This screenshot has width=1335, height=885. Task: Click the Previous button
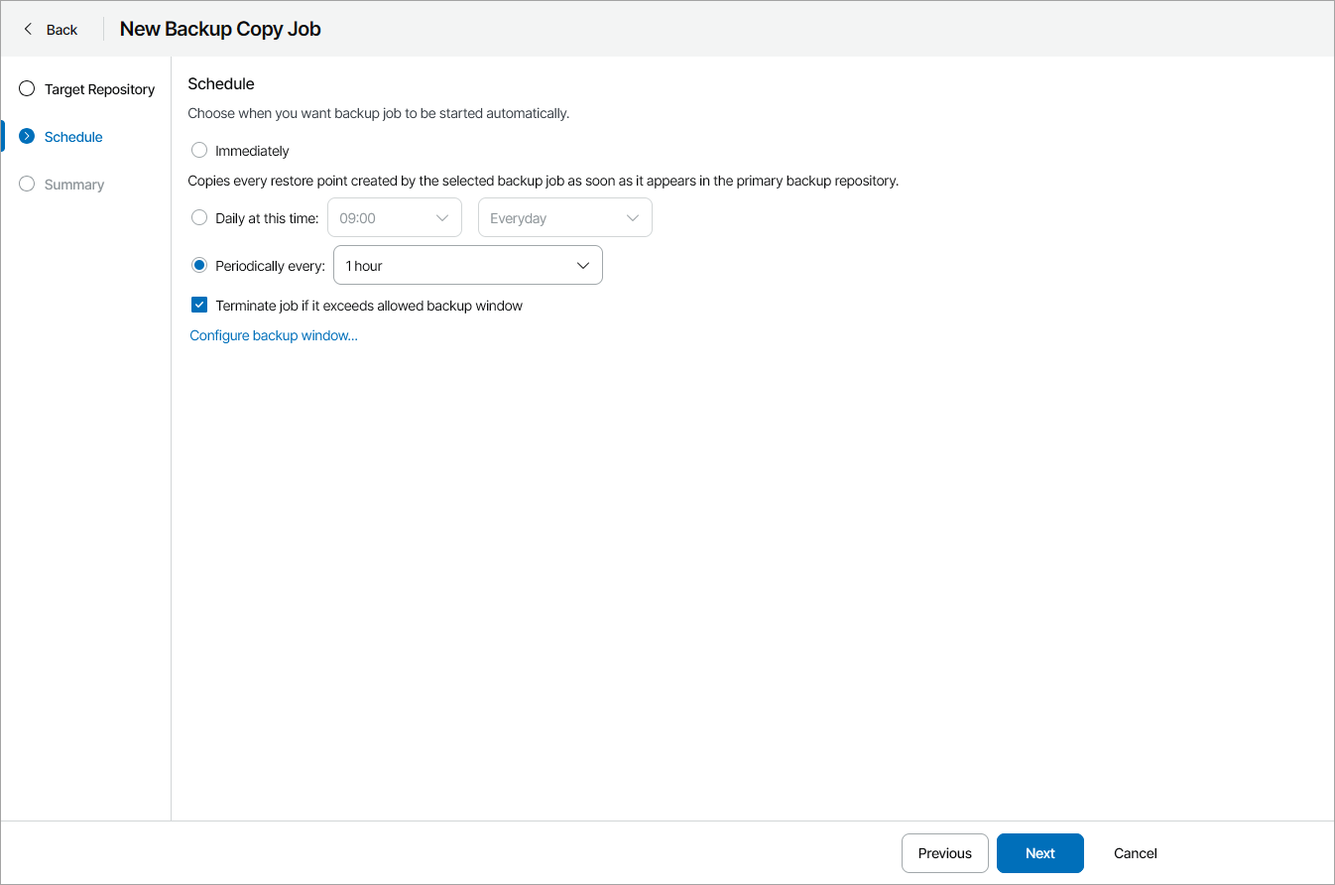tap(944, 853)
